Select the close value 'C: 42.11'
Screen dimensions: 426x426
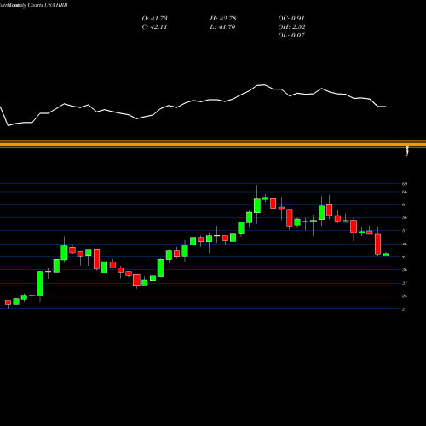coord(154,27)
